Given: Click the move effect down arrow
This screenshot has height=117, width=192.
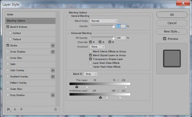Looking at the screenshot, I should [x=21, y=109].
